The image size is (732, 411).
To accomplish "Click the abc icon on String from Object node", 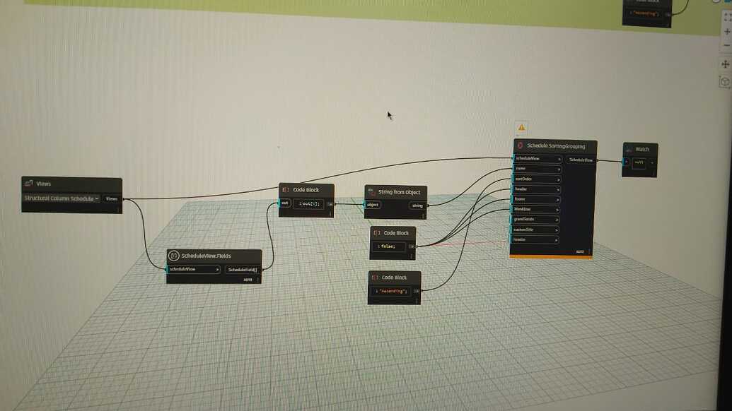I will coord(370,191).
